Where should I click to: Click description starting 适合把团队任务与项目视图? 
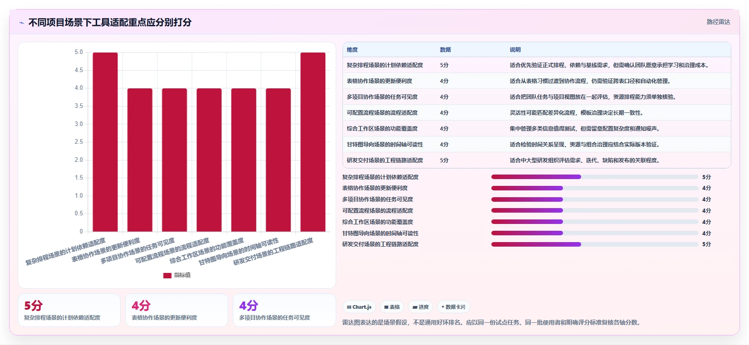click(x=593, y=97)
